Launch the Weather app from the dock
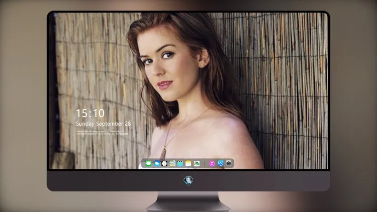Image resolution: width=377 pixels, height=212 pixels. 156,163
